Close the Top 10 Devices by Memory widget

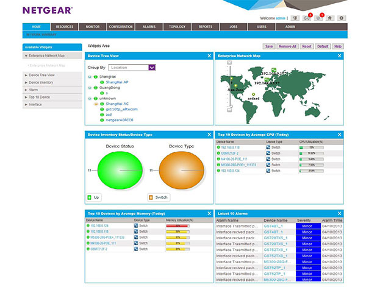click(209, 213)
